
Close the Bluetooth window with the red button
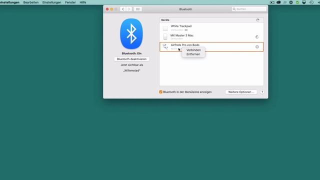tap(107, 9)
